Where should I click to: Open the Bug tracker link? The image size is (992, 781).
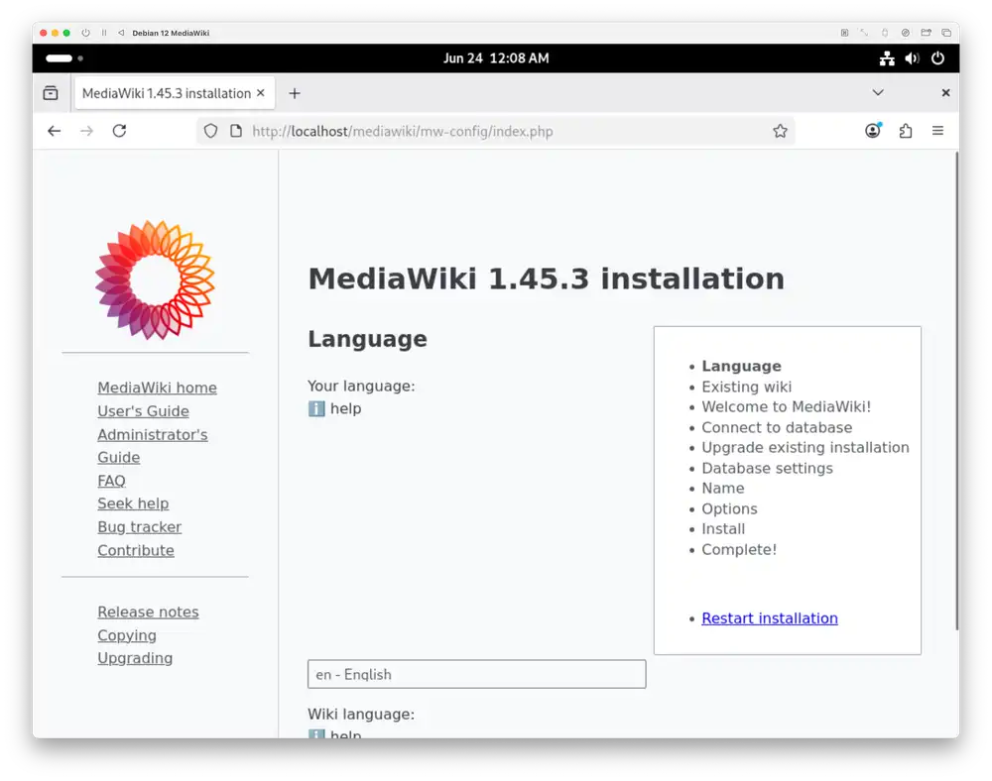(139, 527)
